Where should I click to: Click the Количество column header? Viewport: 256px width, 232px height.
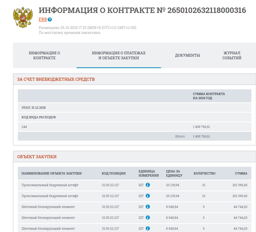pos(204,173)
